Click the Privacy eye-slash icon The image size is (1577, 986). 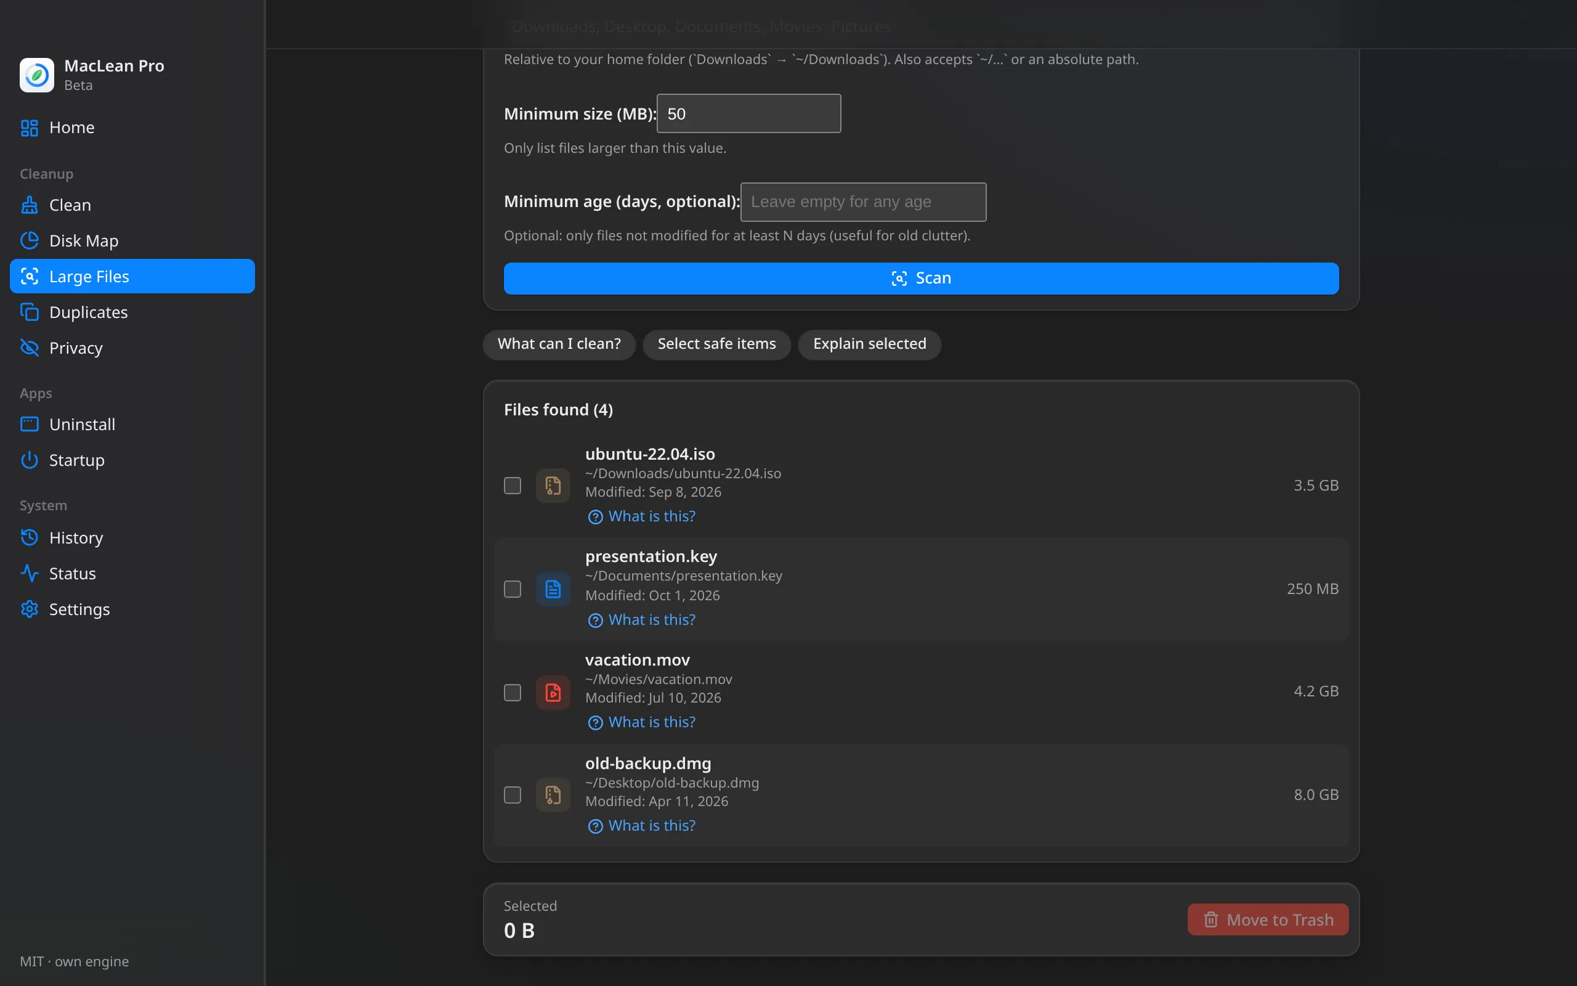tap(30, 348)
